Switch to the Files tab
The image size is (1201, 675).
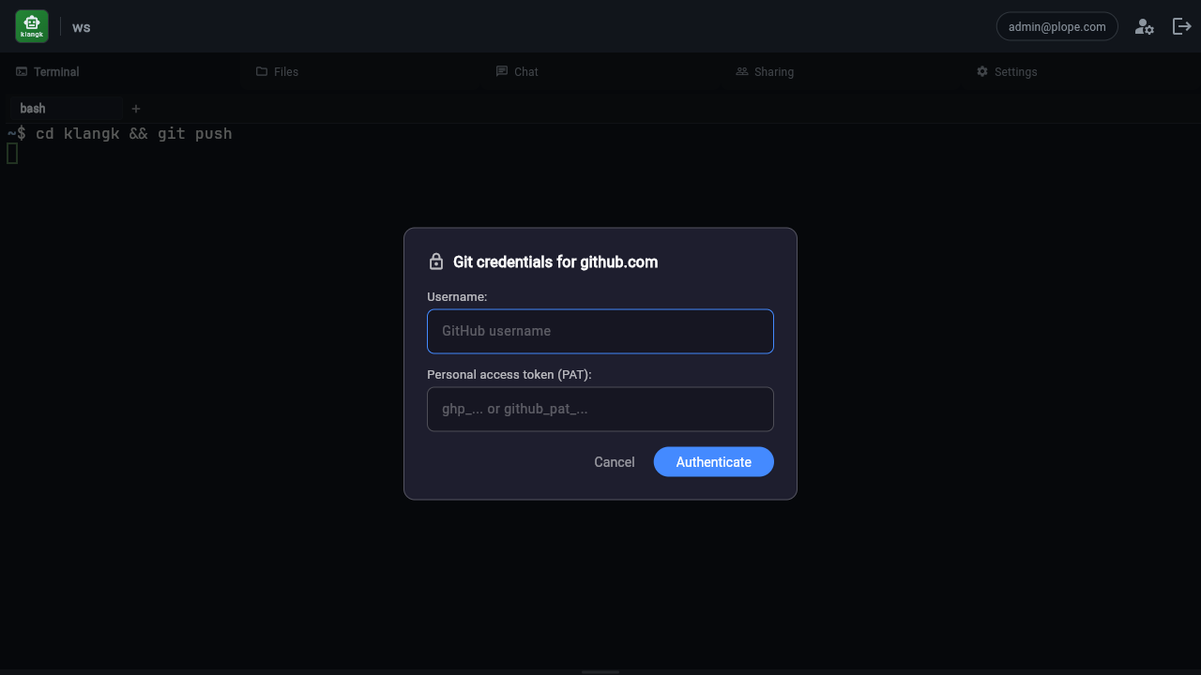click(x=360, y=71)
